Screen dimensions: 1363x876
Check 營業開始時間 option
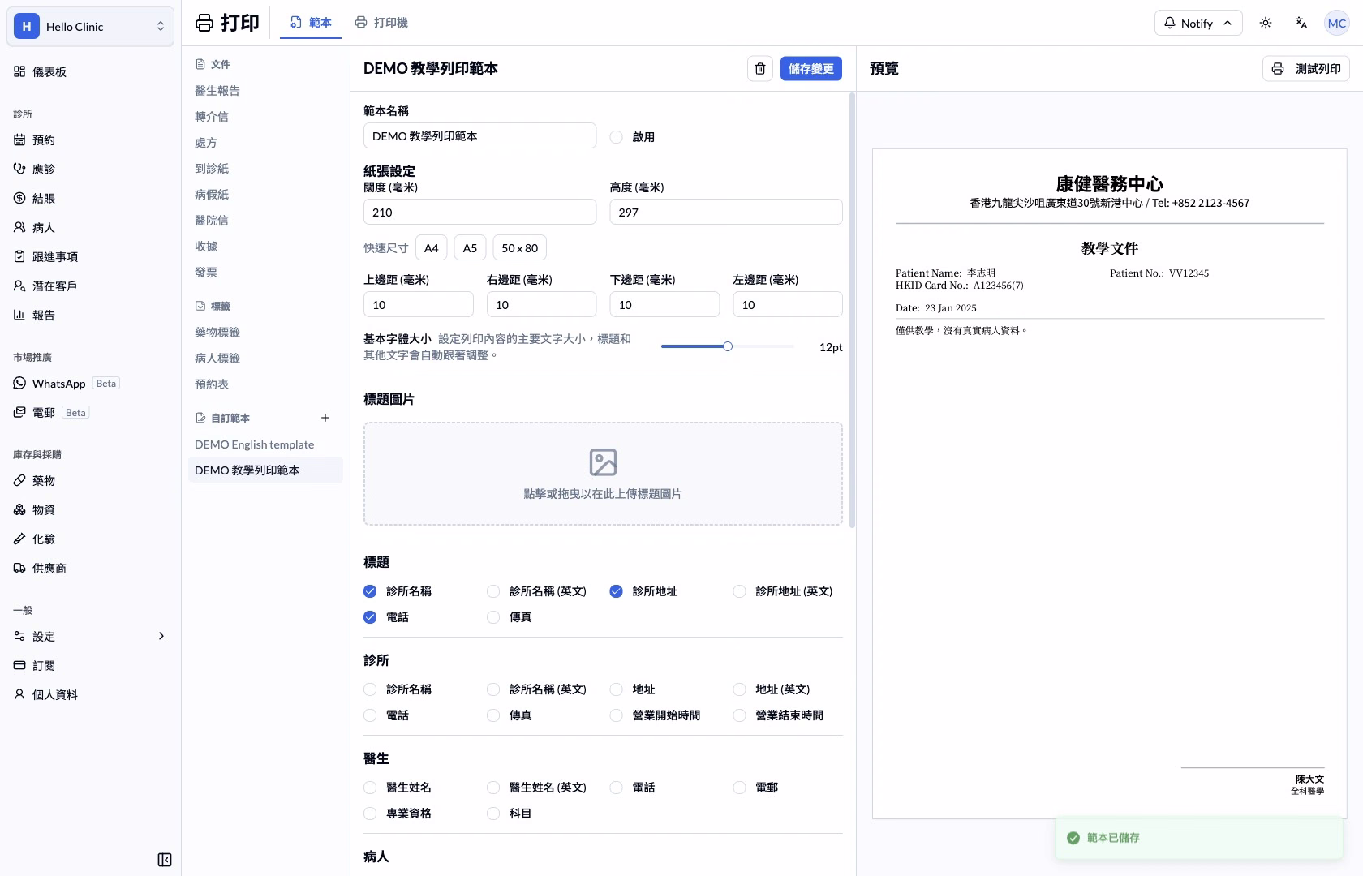tap(616, 715)
